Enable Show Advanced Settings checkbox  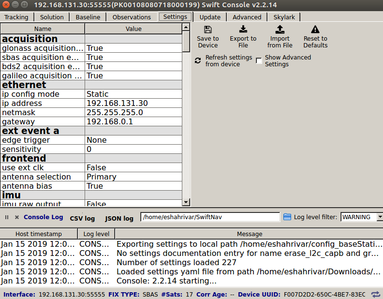259,61
